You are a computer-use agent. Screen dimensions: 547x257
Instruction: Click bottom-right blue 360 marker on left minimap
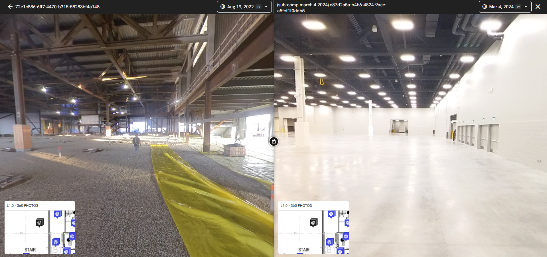click(66, 252)
